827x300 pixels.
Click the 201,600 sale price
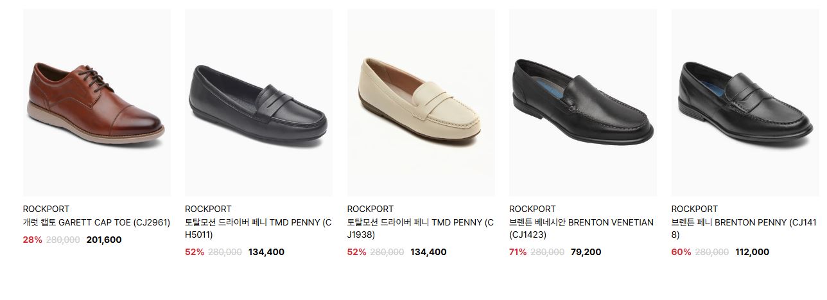[x=104, y=240]
